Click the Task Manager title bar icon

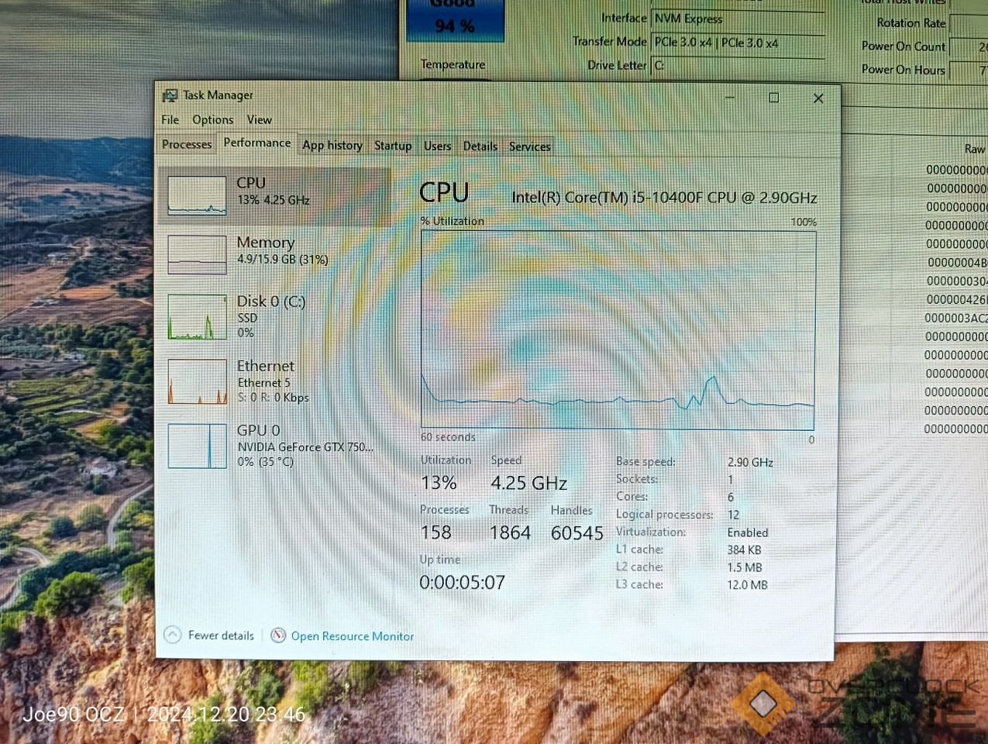[170, 95]
